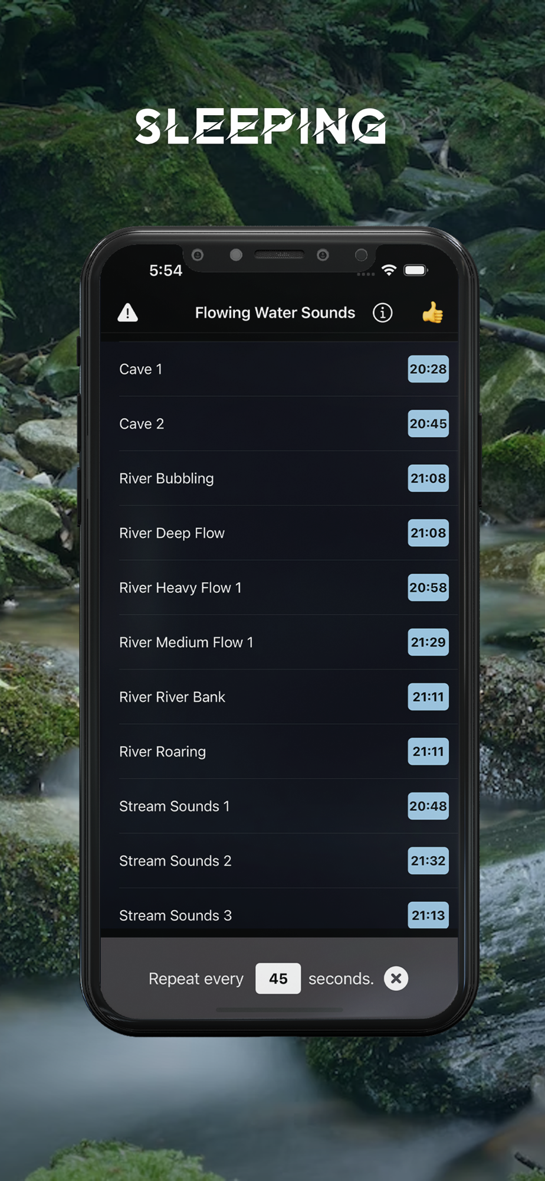The image size is (545, 1181).
Task: Play River Heavy Flow 1
Action: coord(279,588)
